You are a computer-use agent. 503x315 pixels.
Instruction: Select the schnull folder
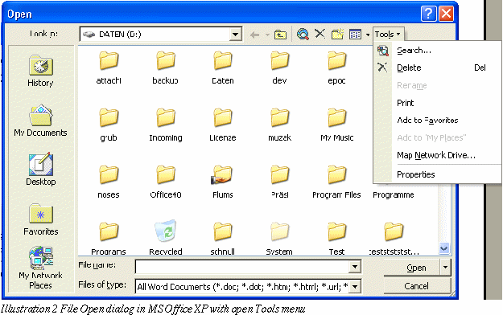point(223,239)
